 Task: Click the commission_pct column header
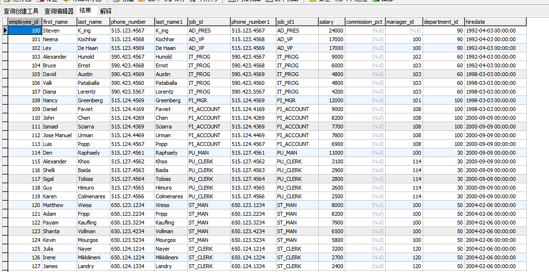365,22
